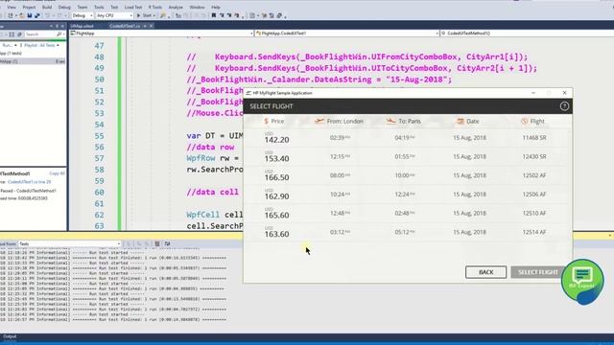This screenshot has height=345, width=614.
Task: Click the "//data cell" comment in the editor
Action: [212, 192]
